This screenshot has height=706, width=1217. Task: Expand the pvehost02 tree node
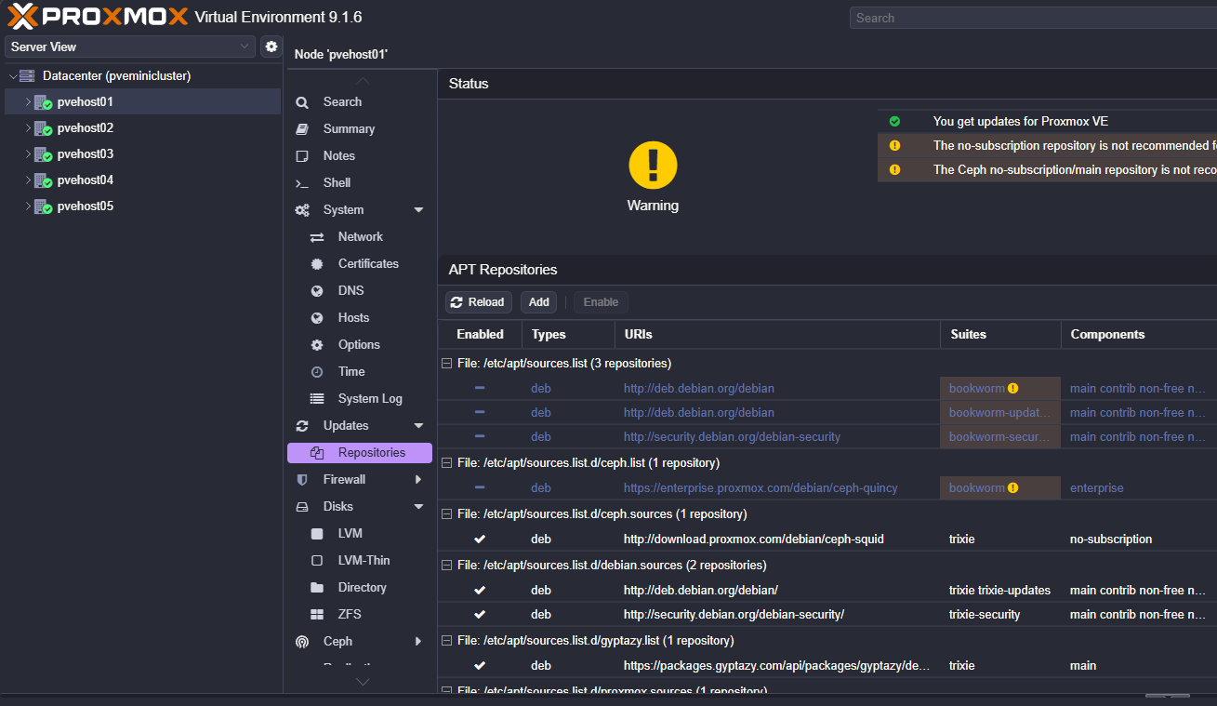click(x=28, y=128)
